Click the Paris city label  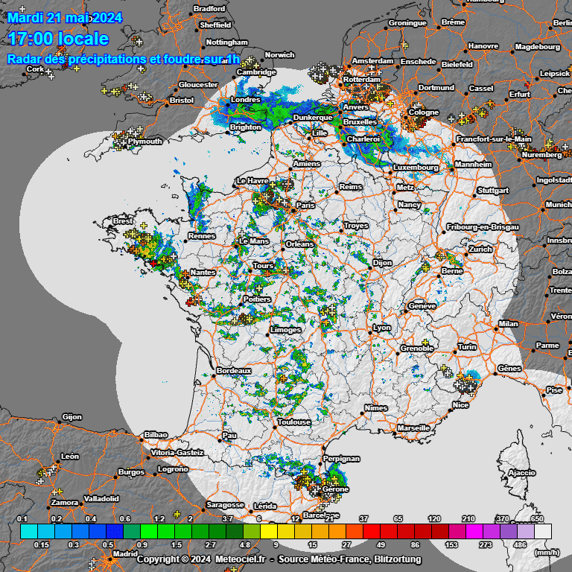click(x=305, y=206)
